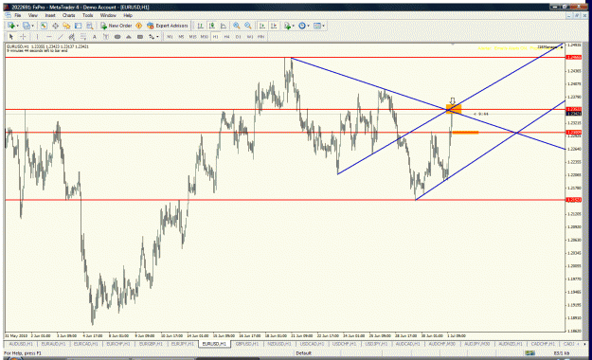
Task: Open the Insert menu
Action: (x=50, y=15)
